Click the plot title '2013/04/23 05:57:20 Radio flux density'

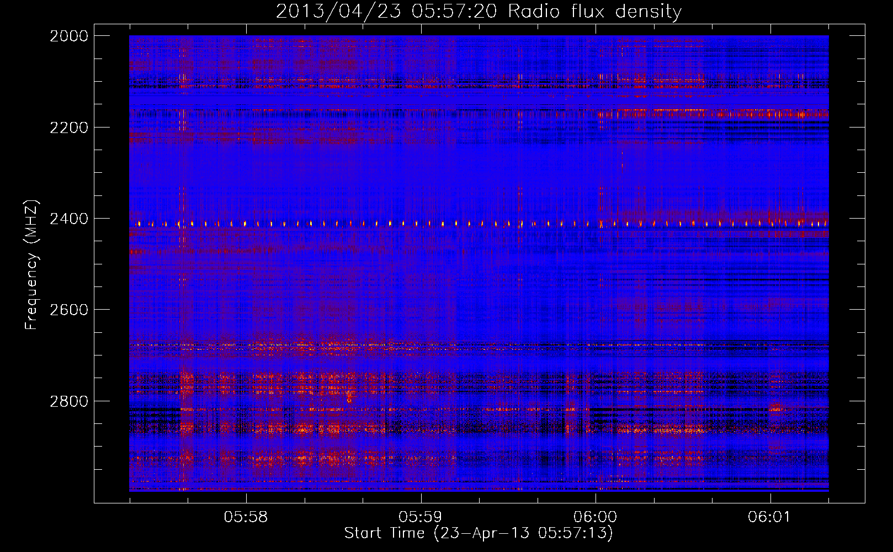(479, 11)
